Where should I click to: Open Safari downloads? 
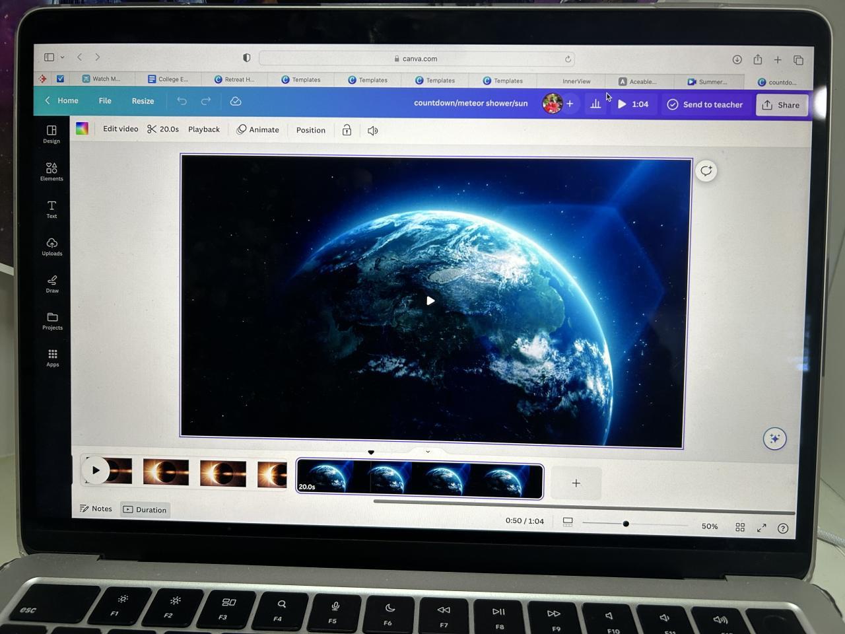pyautogui.click(x=737, y=59)
